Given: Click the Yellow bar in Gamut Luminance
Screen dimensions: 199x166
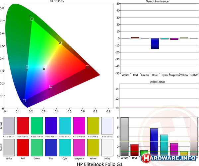Looking at the screenshot, I should [x=184, y=38].
